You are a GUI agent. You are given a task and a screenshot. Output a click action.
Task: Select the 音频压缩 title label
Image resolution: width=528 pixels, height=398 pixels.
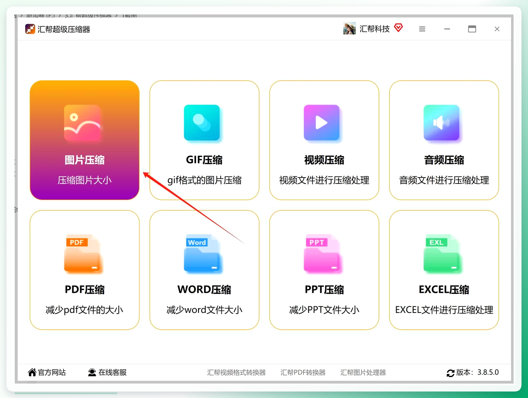click(x=444, y=160)
